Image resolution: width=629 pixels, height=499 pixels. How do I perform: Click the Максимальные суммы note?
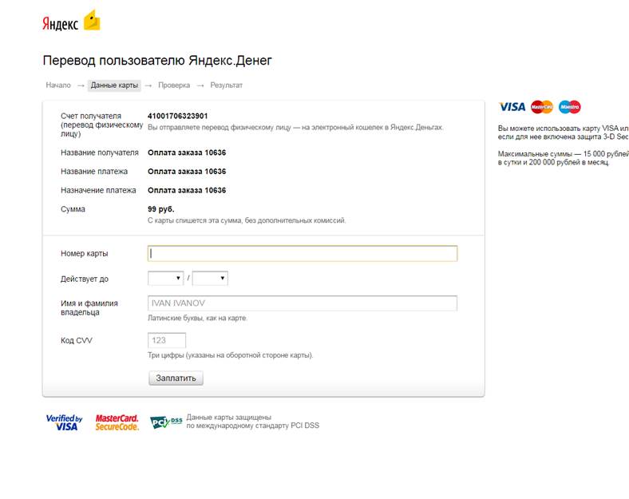[563, 158]
